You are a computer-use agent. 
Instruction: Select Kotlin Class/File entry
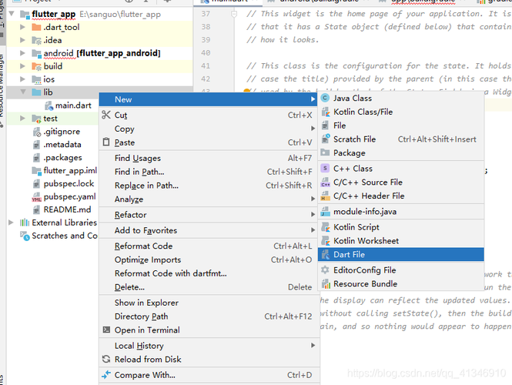[400, 112]
